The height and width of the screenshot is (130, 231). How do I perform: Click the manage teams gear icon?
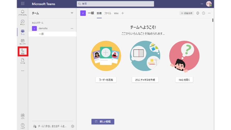(x=72, y=126)
